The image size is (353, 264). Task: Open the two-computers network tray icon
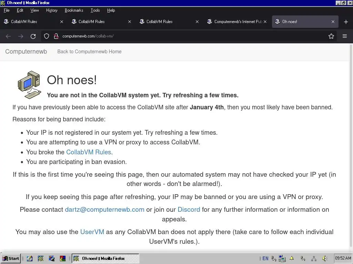pos(282,258)
